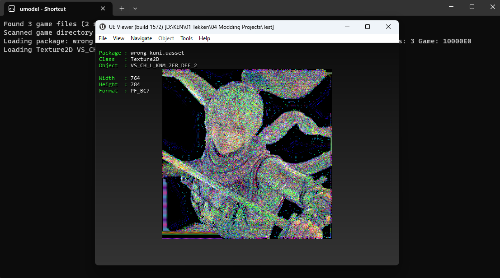Viewport: 500px width, 278px height.
Task: Open the Object menu in UE Viewer
Action: [x=166, y=38]
